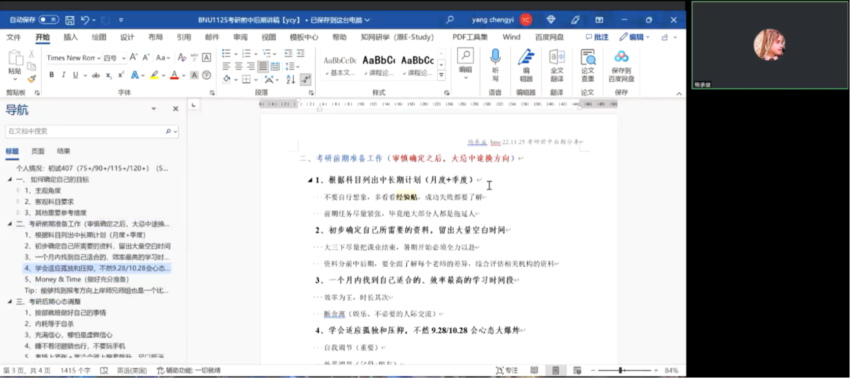850x378 pixels.
Task: Toggle the AutoSave switch
Action: [x=49, y=20]
